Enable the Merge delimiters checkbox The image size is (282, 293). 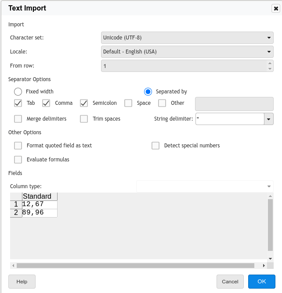pos(18,119)
